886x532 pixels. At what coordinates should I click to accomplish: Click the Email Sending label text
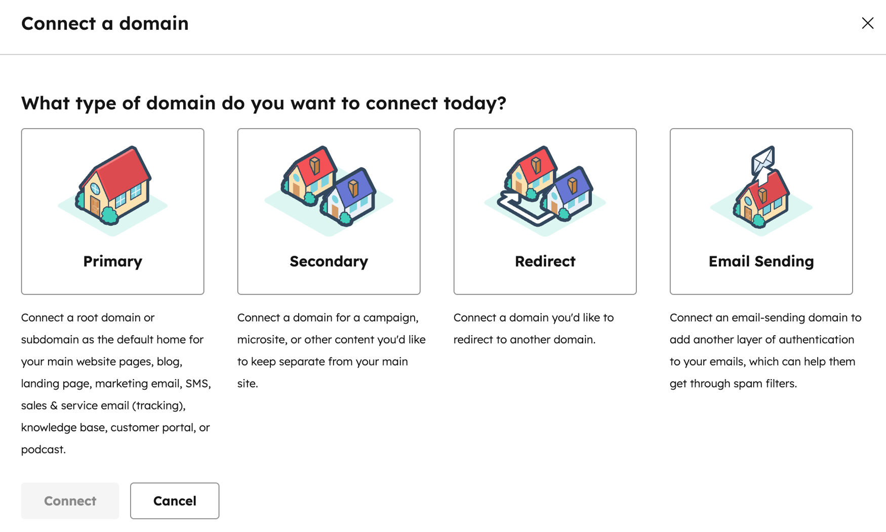tap(761, 261)
